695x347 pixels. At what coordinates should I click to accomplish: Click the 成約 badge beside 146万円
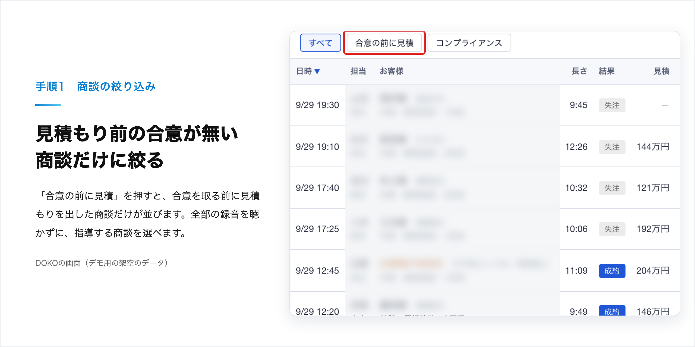[x=612, y=311]
